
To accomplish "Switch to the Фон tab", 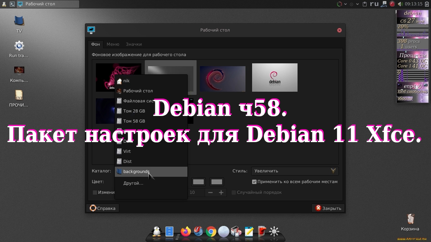I will 96,44.
